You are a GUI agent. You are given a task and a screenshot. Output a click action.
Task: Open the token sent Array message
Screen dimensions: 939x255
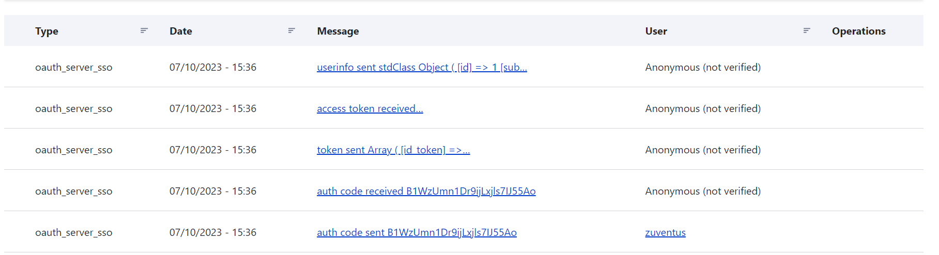coord(393,150)
